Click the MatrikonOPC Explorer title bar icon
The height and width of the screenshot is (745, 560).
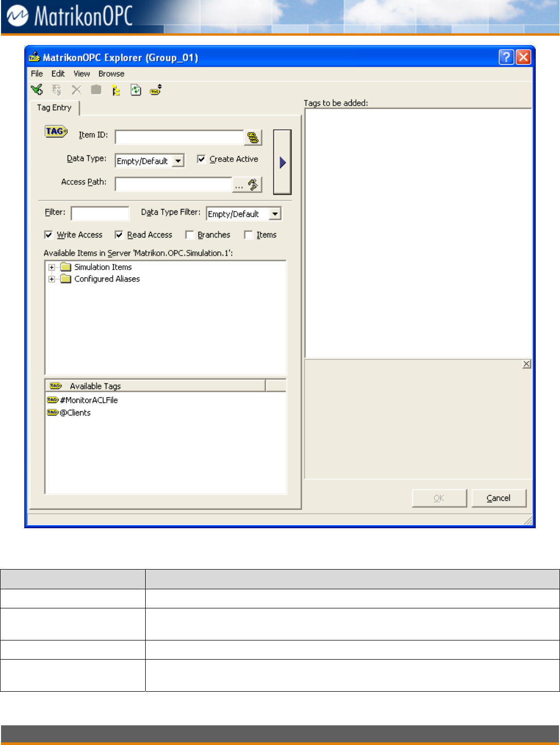point(35,57)
